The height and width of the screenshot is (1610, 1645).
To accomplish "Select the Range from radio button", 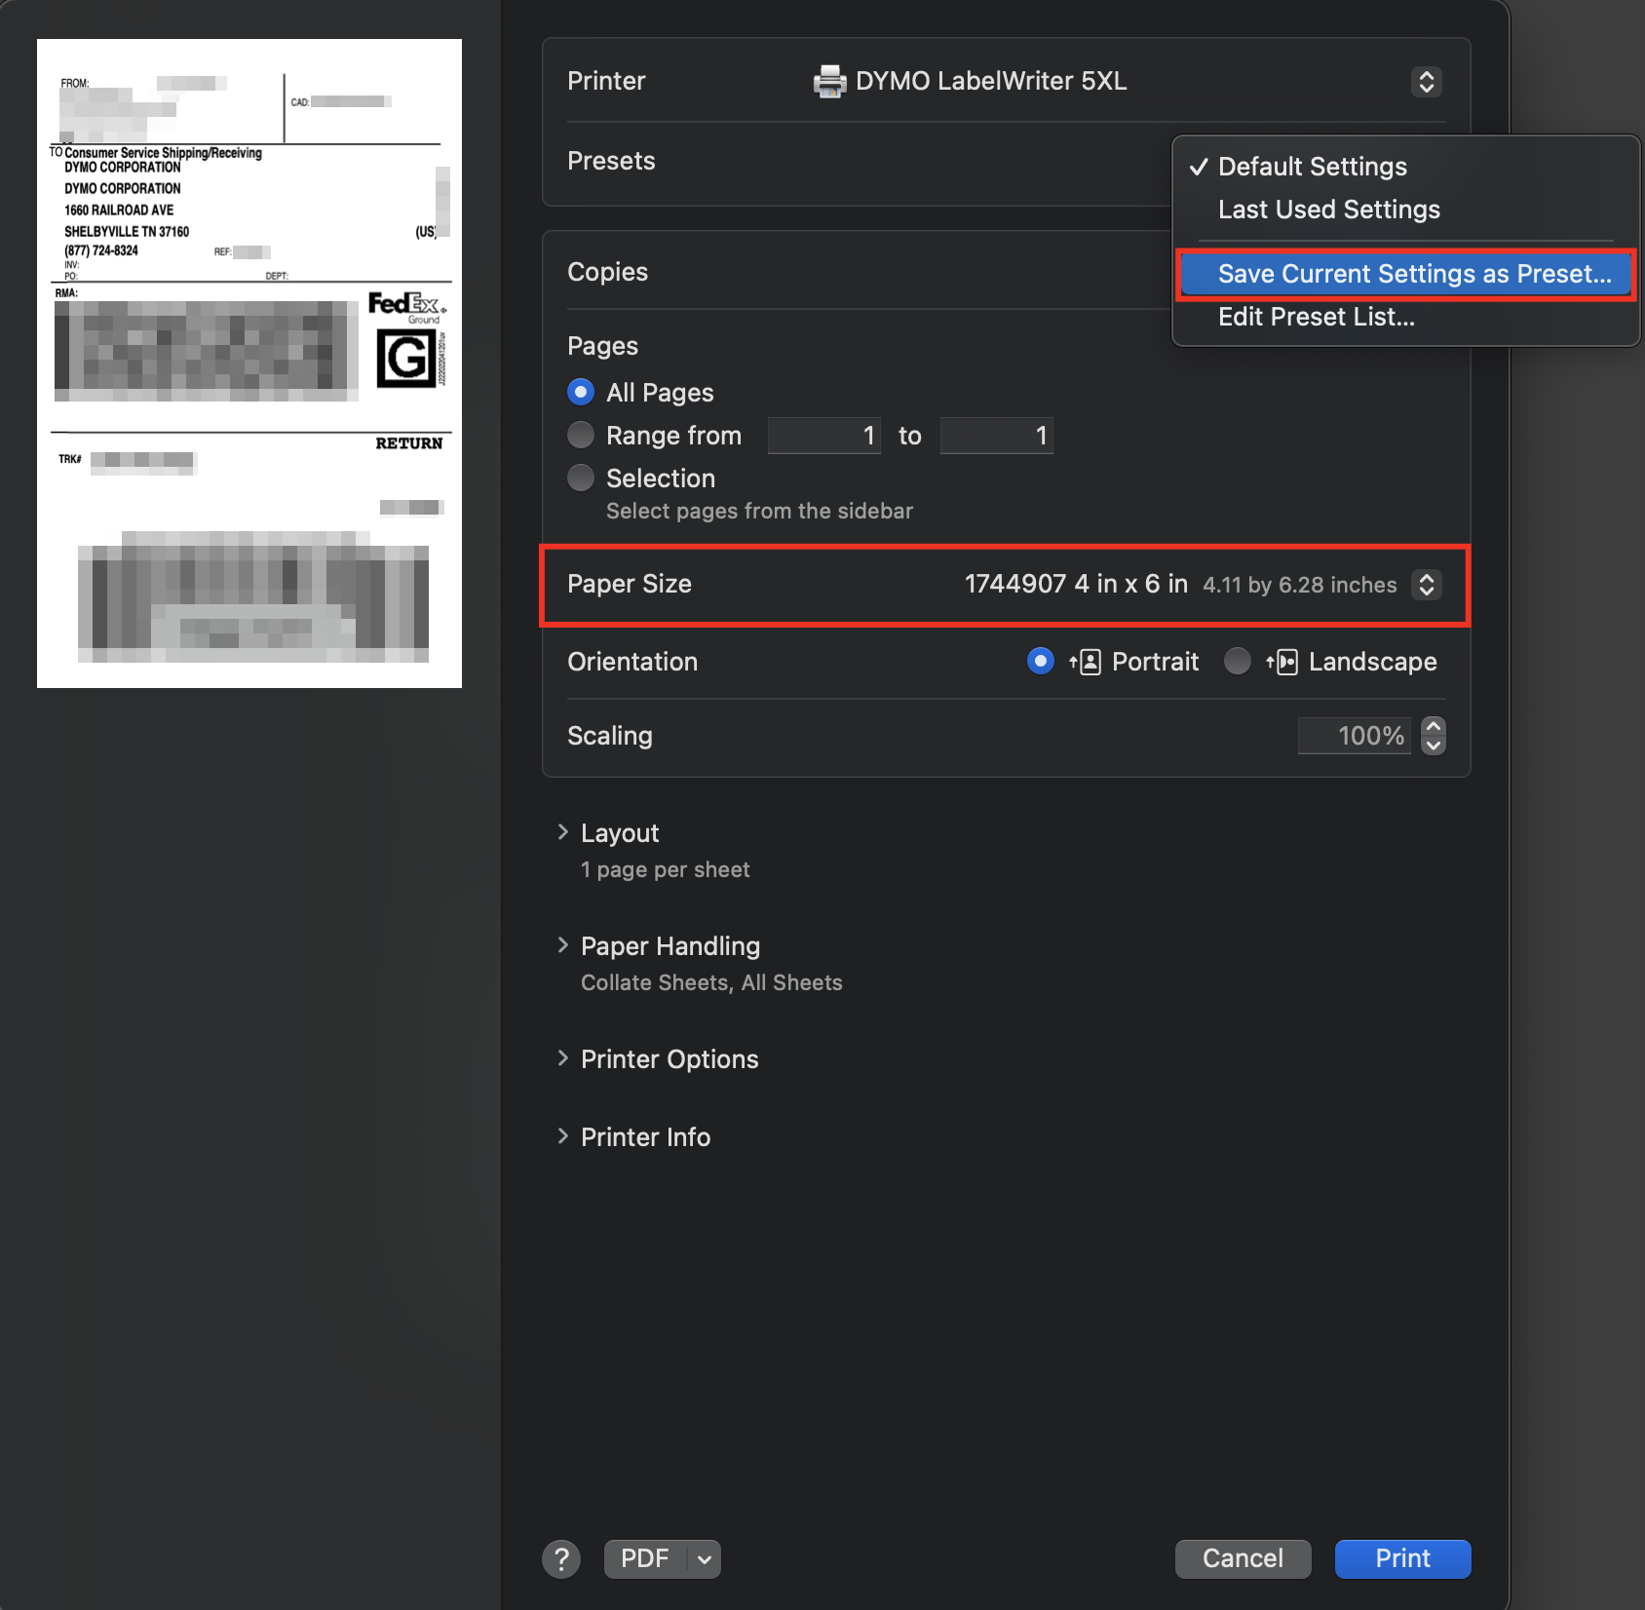I will click(x=581, y=435).
